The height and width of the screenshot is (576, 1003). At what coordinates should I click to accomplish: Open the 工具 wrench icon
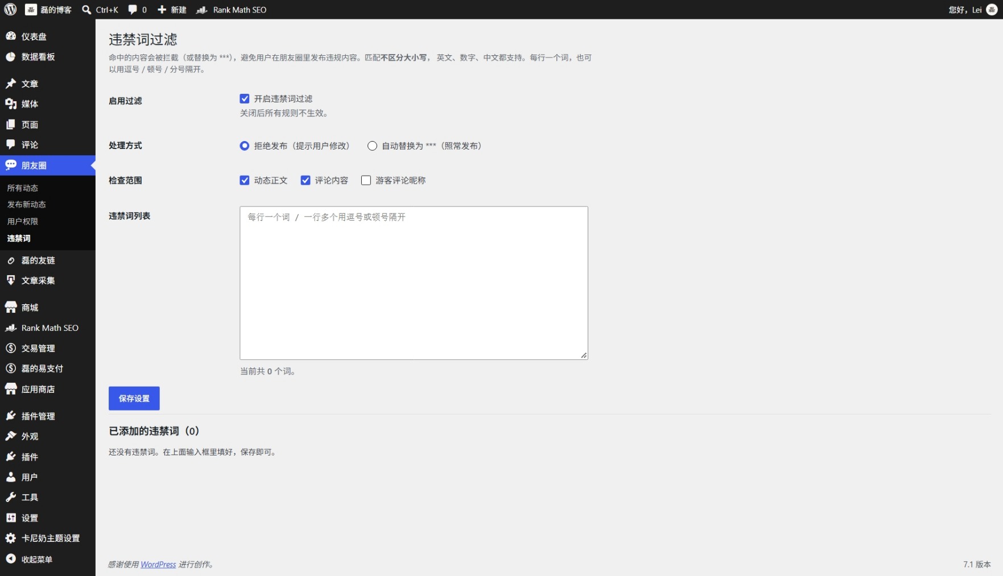pyautogui.click(x=11, y=497)
